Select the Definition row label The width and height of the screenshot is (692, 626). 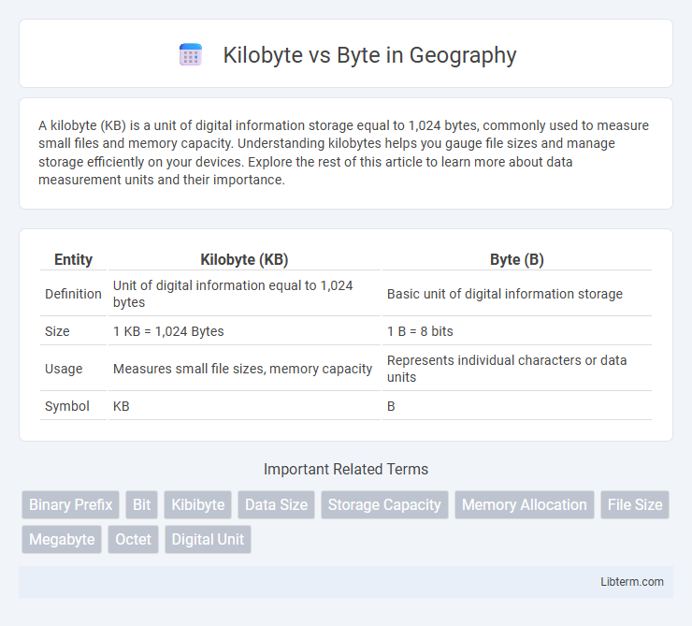pyautogui.click(x=73, y=294)
